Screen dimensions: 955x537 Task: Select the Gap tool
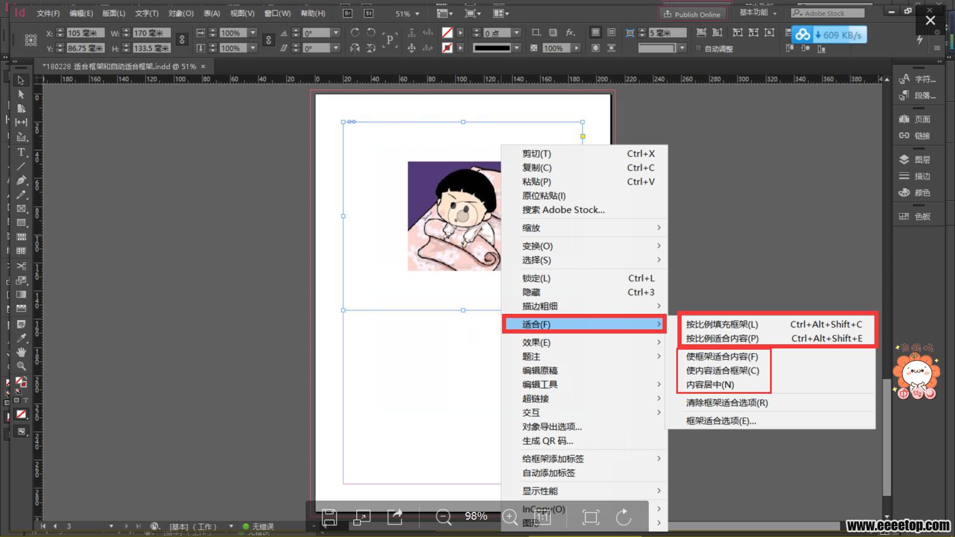pos(21,122)
